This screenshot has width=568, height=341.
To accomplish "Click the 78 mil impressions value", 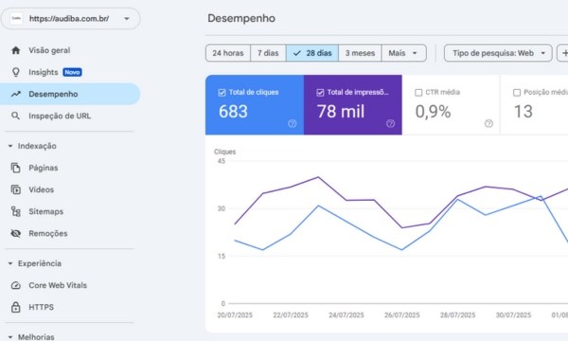I will (x=341, y=112).
